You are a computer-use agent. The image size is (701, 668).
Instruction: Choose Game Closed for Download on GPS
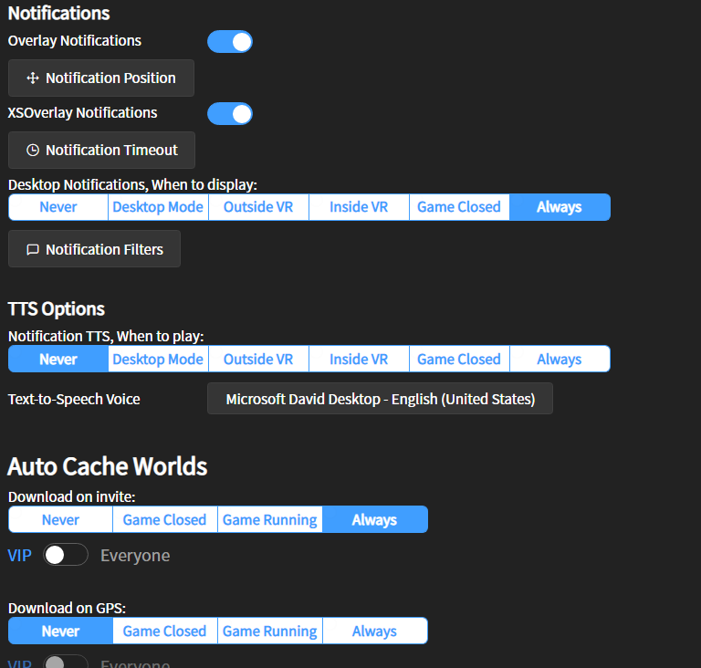tap(165, 631)
